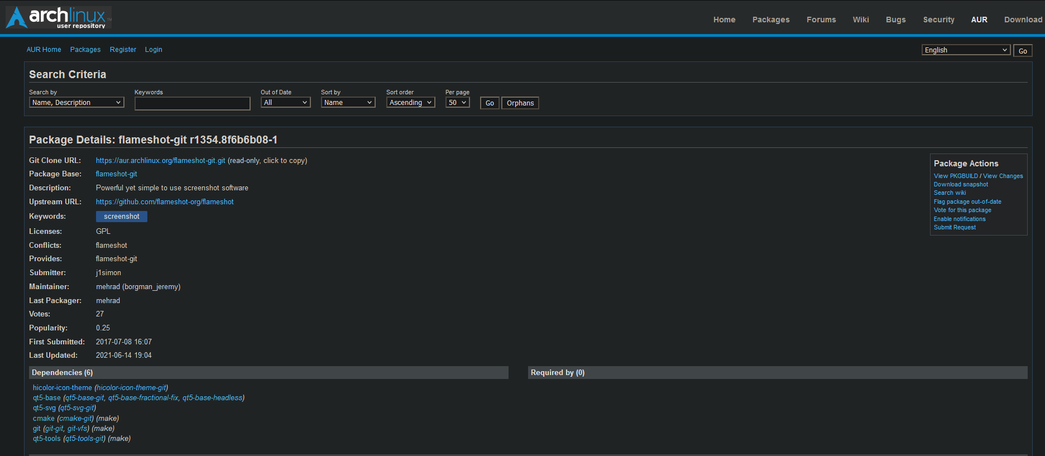Select the AUR navigation tab
1045x456 pixels.
point(979,20)
